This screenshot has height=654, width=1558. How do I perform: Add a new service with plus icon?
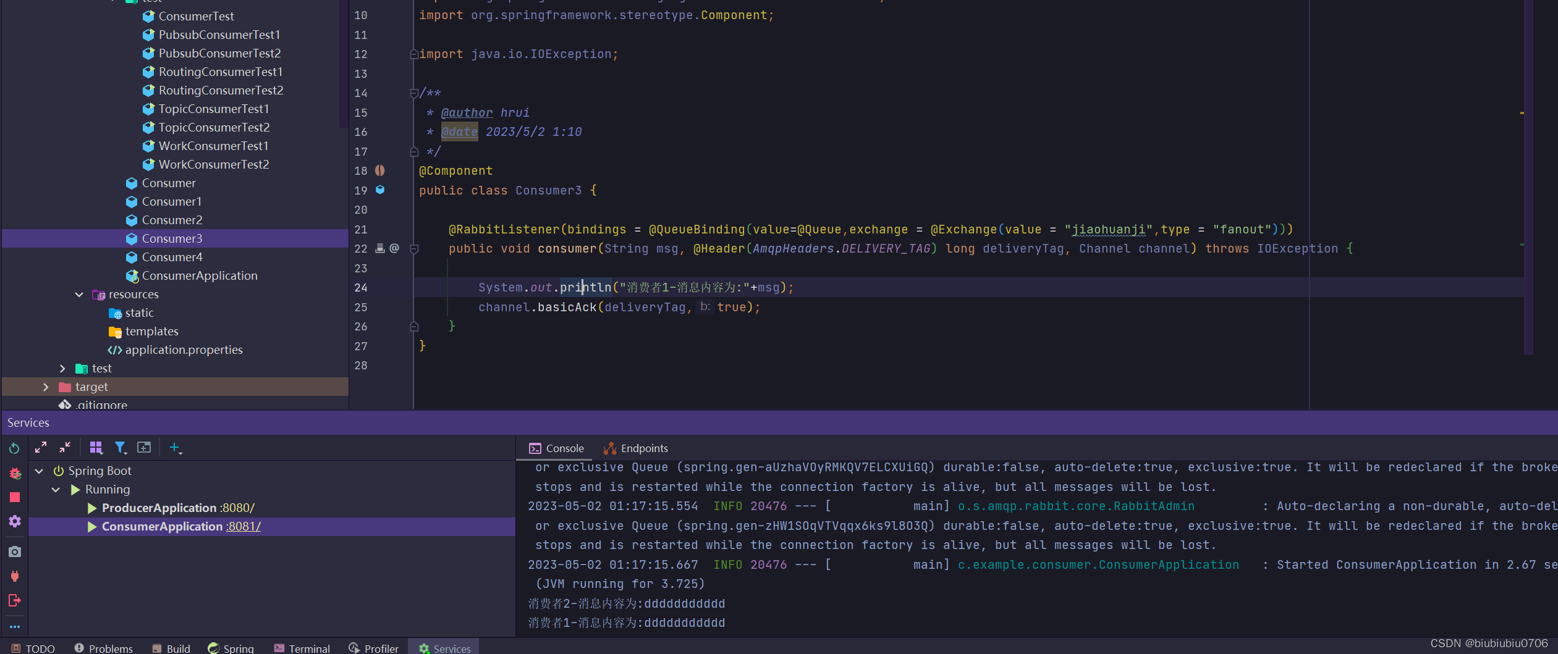pos(175,448)
